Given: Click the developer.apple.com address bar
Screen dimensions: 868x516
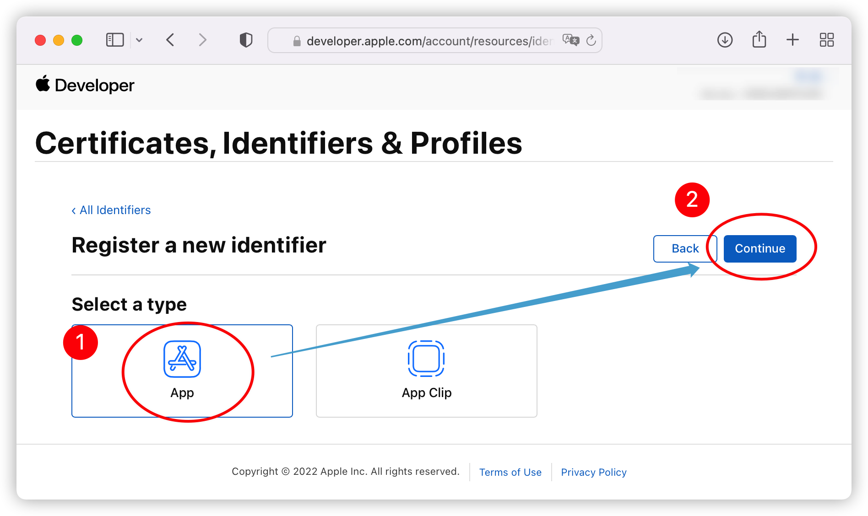Looking at the screenshot, I should click(434, 41).
